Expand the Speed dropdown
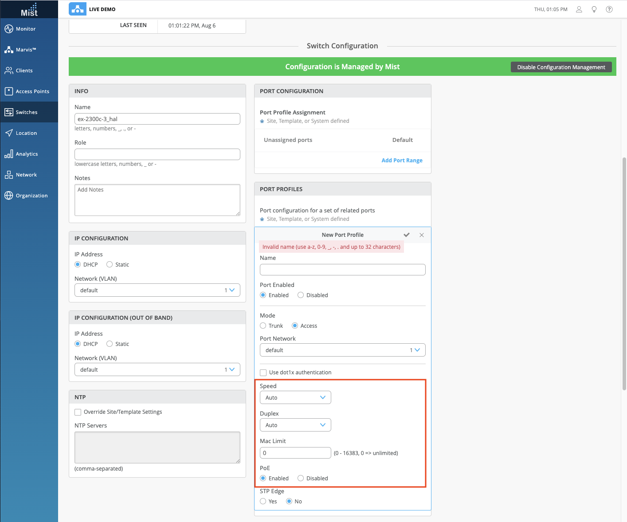Viewport: 627px width, 522px height. click(295, 398)
